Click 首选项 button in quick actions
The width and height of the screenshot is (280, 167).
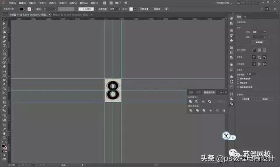[265, 99]
